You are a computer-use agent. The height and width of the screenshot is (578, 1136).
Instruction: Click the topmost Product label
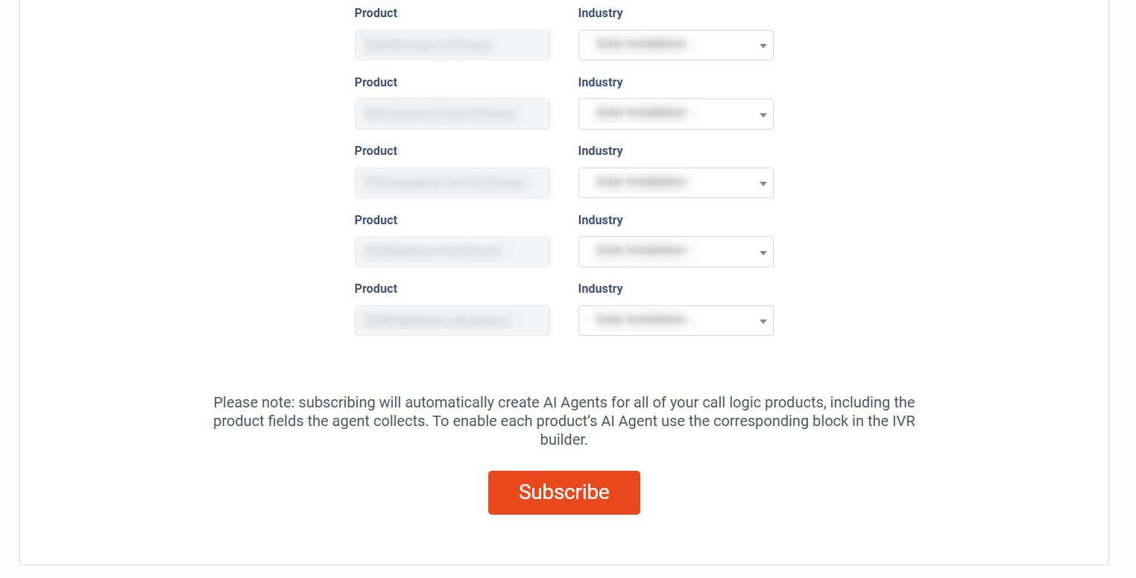click(x=376, y=13)
